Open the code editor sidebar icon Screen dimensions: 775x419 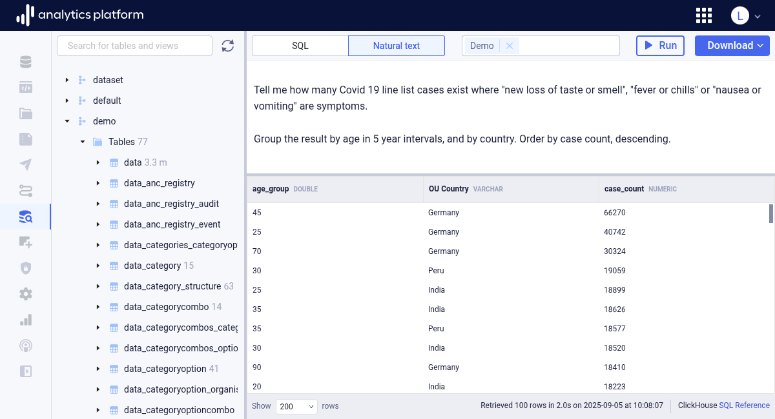[25, 88]
